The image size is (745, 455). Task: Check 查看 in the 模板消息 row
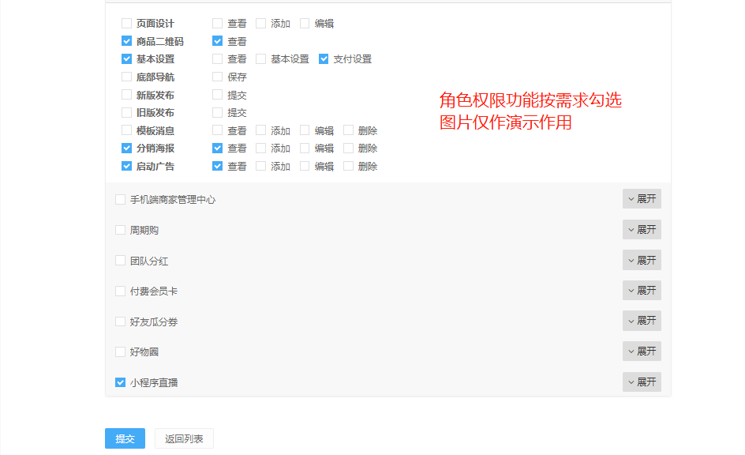217,130
